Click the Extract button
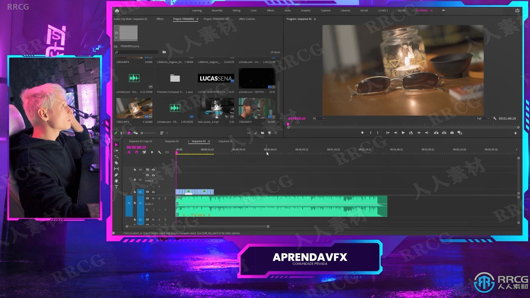The height and width of the screenshot is (298, 530). pos(444,133)
